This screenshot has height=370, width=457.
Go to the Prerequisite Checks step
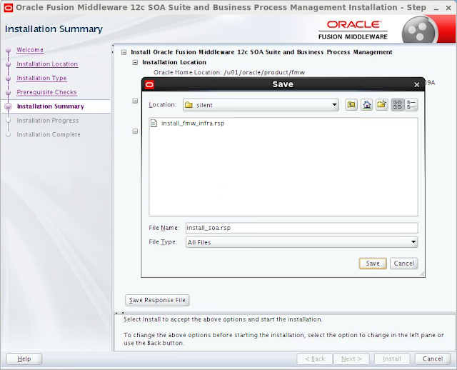coord(46,92)
